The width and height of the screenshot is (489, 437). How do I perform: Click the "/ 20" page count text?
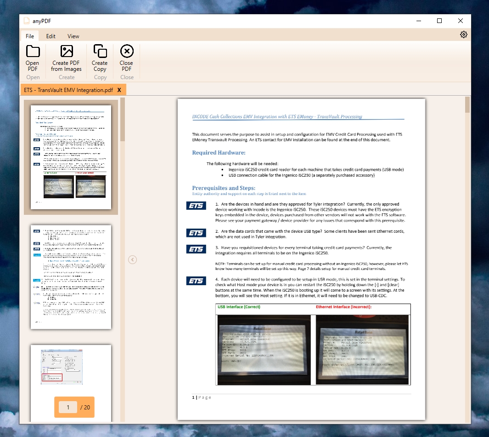pyautogui.click(x=85, y=407)
